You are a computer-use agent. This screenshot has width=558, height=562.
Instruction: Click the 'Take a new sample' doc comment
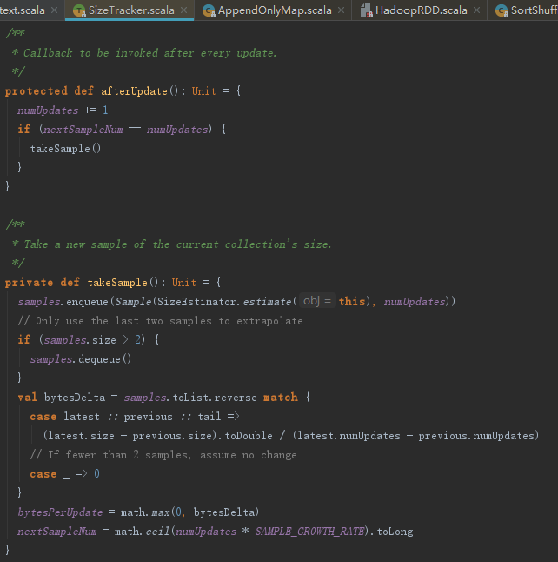tap(171, 244)
